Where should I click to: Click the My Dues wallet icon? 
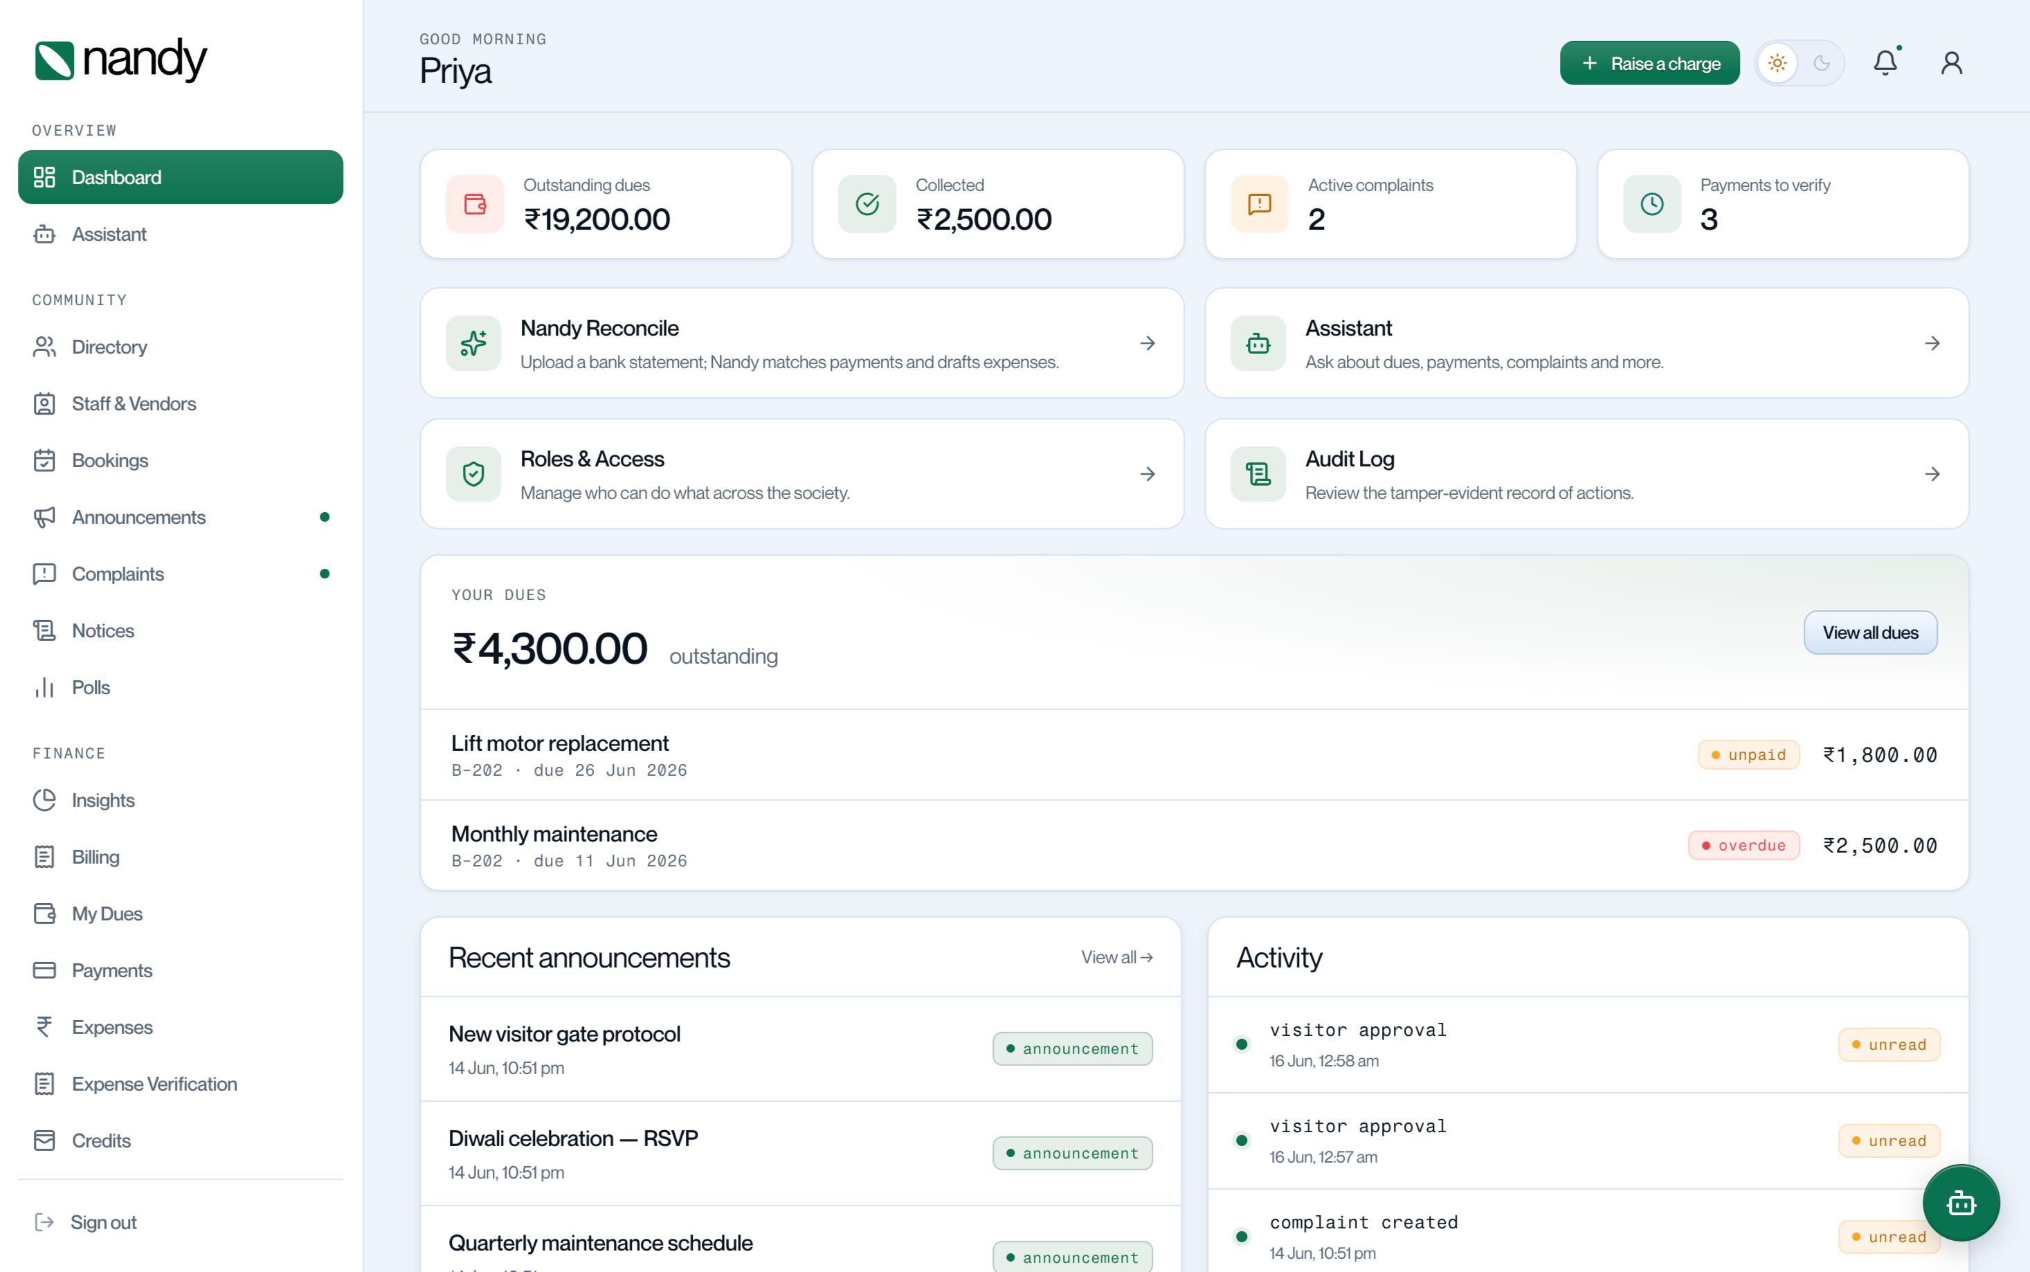44,914
